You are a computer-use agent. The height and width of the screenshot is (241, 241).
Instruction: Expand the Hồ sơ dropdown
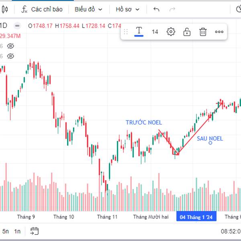[127, 9]
